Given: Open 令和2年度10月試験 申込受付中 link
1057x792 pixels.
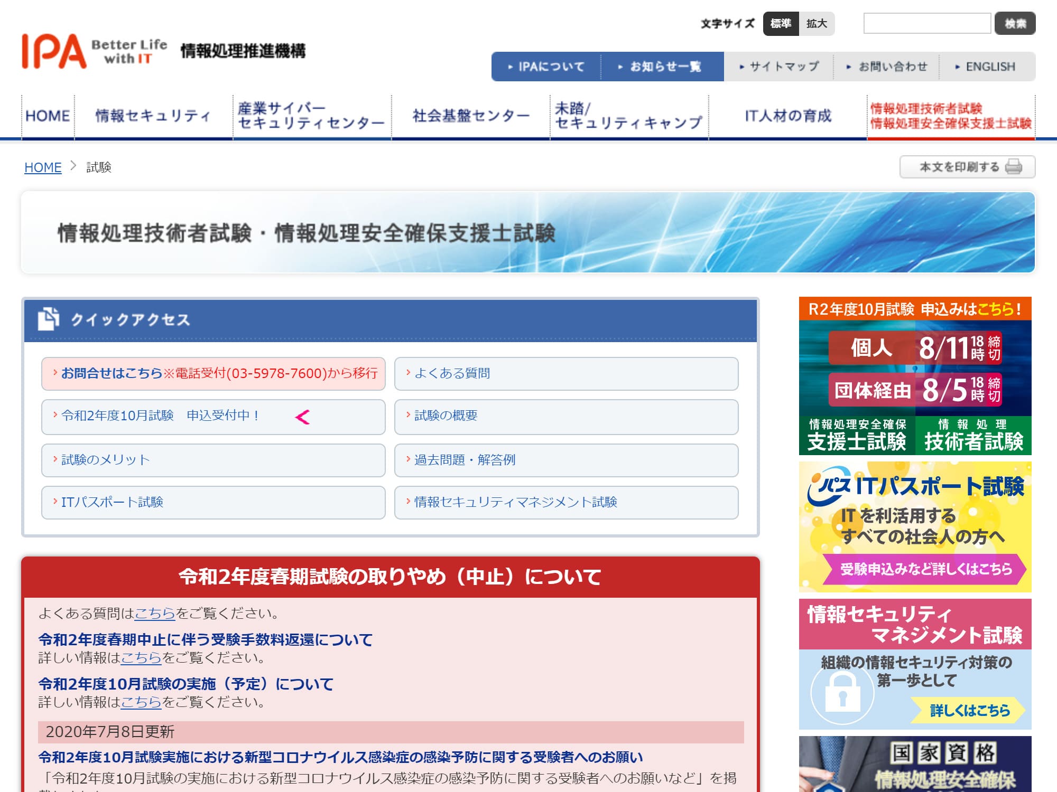Looking at the screenshot, I should tap(214, 417).
